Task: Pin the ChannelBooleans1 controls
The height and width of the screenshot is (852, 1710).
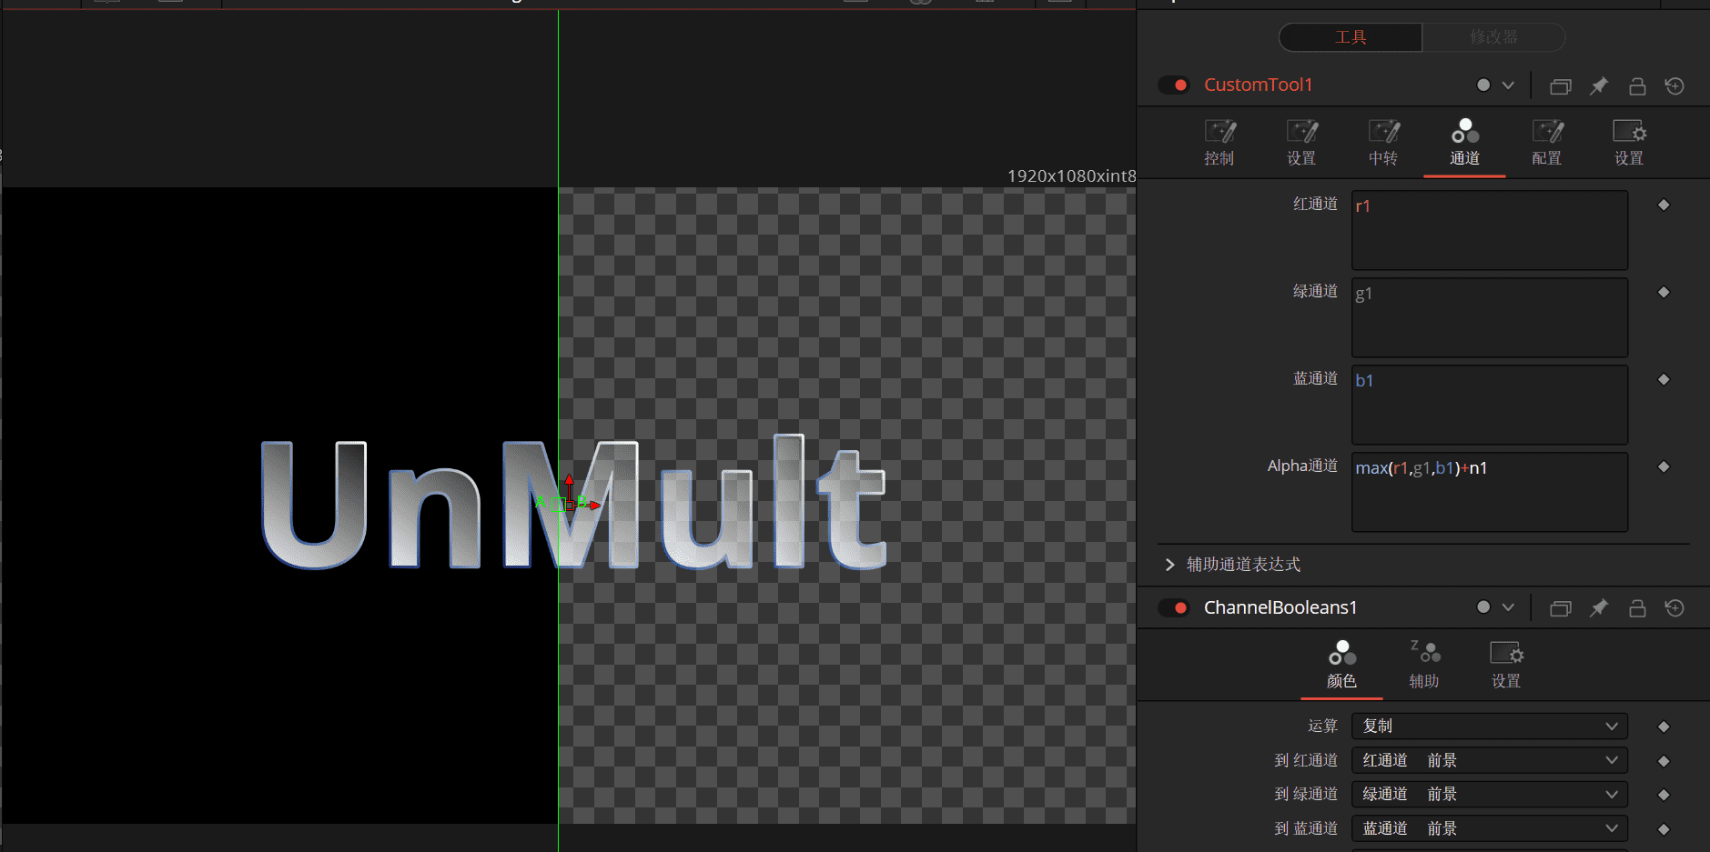Action: (x=1598, y=607)
